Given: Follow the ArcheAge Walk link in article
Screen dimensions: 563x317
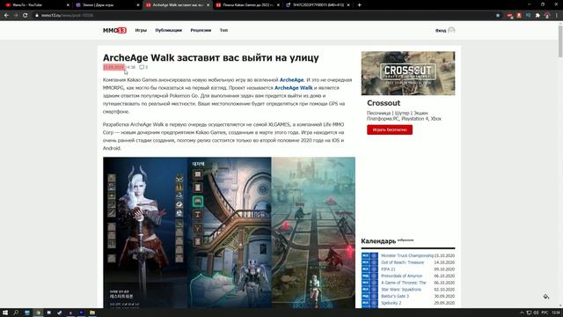Looking at the screenshot, I should pos(293,88).
